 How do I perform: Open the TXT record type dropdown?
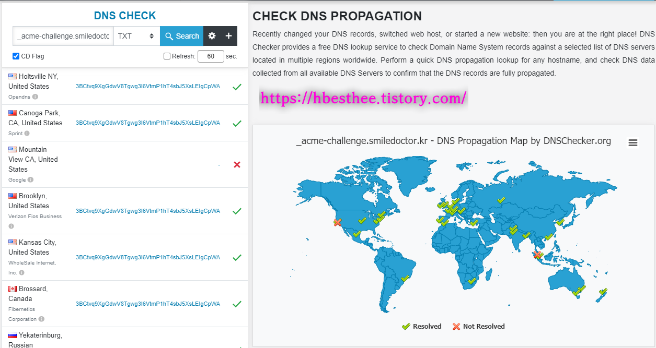pyautogui.click(x=136, y=36)
